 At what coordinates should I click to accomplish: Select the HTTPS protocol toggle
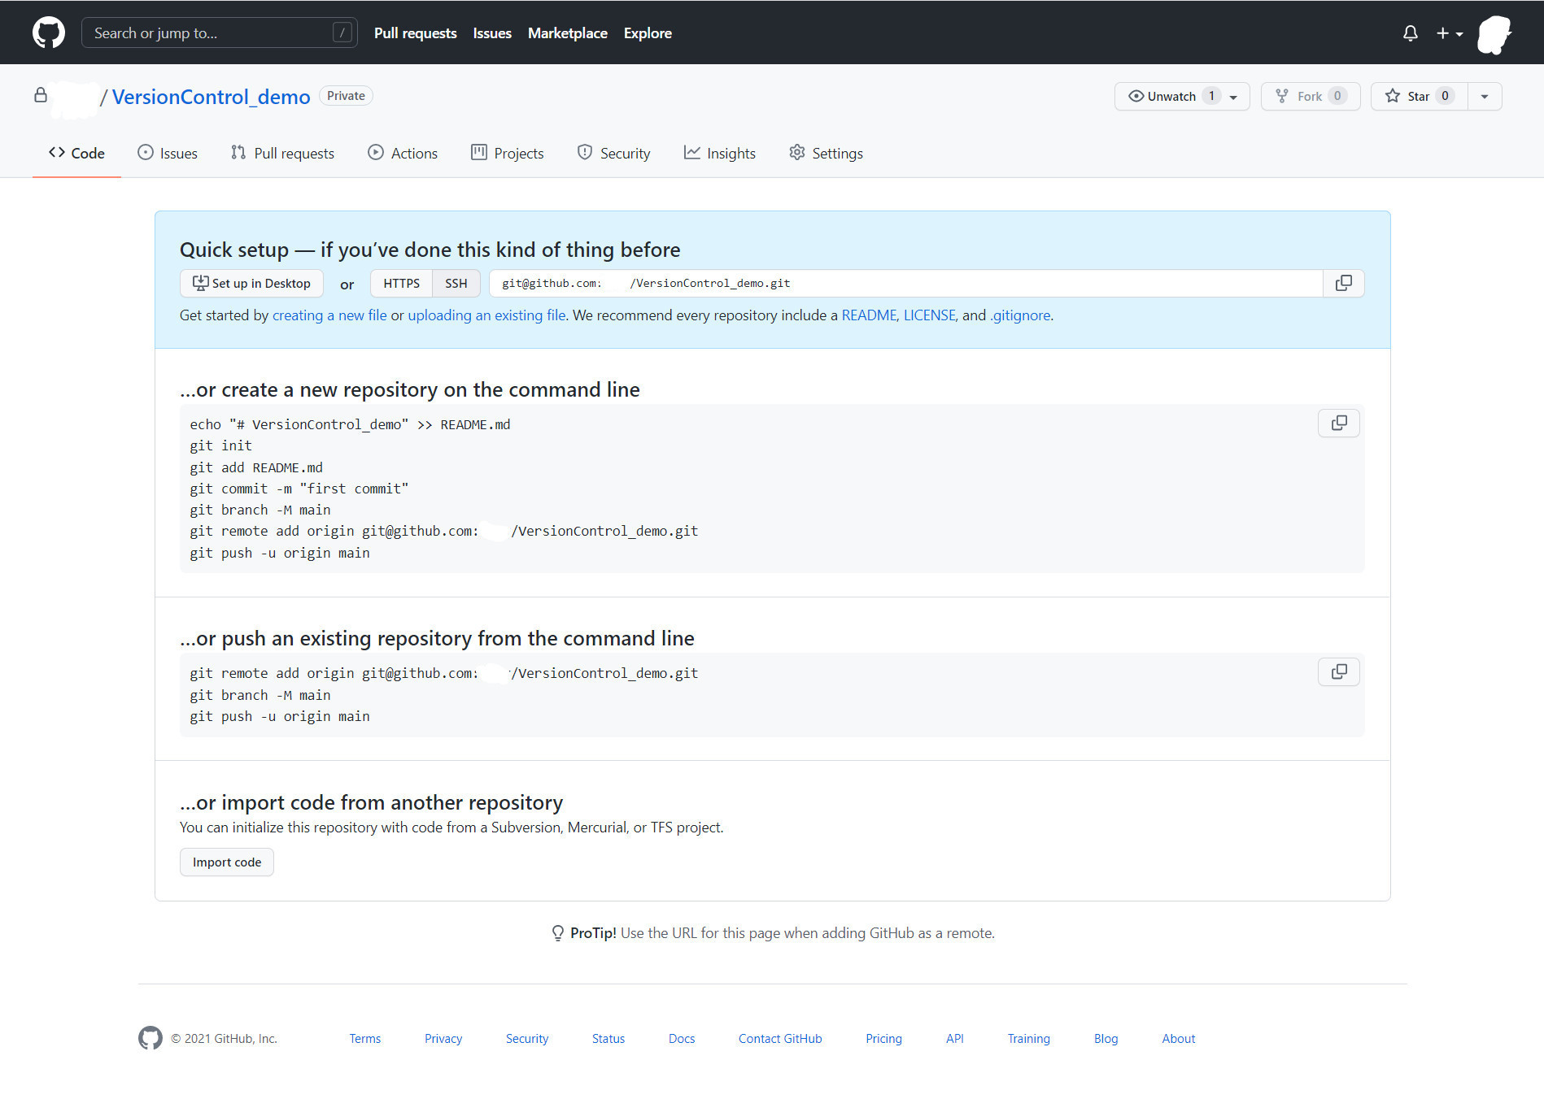click(401, 283)
